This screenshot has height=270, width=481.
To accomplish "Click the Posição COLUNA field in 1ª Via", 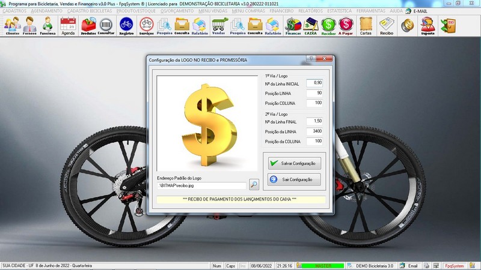I will pyautogui.click(x=314, y=103).
